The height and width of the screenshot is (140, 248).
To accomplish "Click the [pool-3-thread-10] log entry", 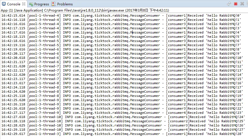I will 123,121.
